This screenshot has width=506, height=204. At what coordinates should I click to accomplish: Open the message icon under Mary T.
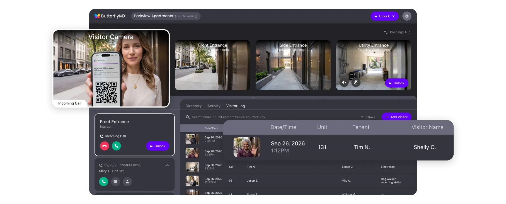115,181
